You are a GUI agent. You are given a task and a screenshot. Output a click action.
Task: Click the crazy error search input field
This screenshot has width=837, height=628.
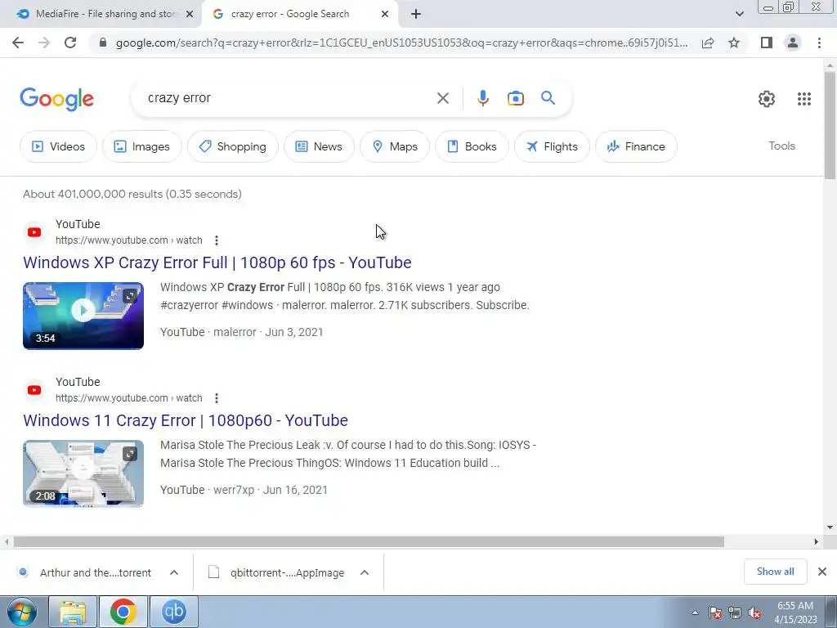(285, 98)
